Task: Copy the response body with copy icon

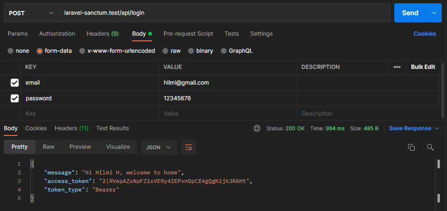Action: 411,147
